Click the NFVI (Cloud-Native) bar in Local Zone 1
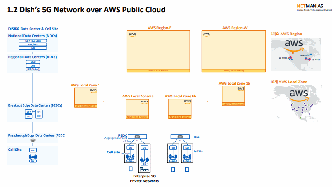Viewport: 332px width, 187px height. coord(86,106)
